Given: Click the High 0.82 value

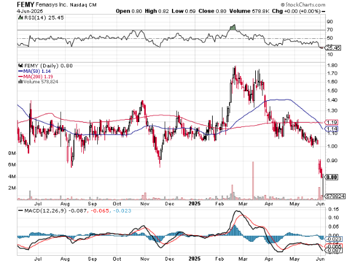Looking at the screenshot, I should click(x=157, y=11).
